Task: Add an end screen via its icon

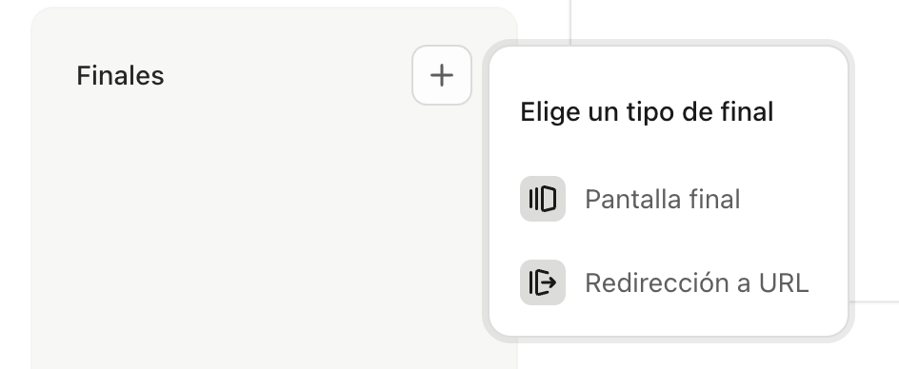Action: tap(543, 199)
